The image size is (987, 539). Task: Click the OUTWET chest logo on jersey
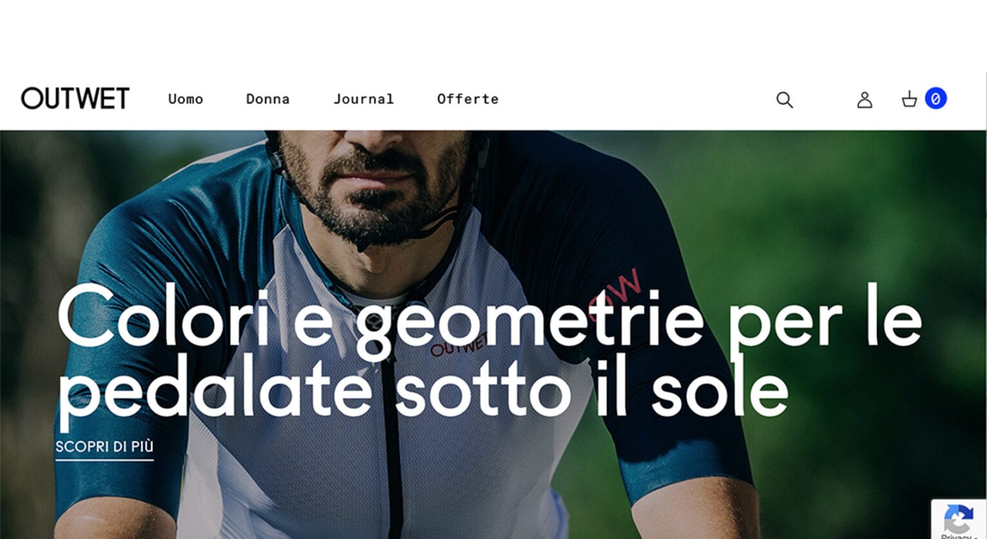pos(459,344)
